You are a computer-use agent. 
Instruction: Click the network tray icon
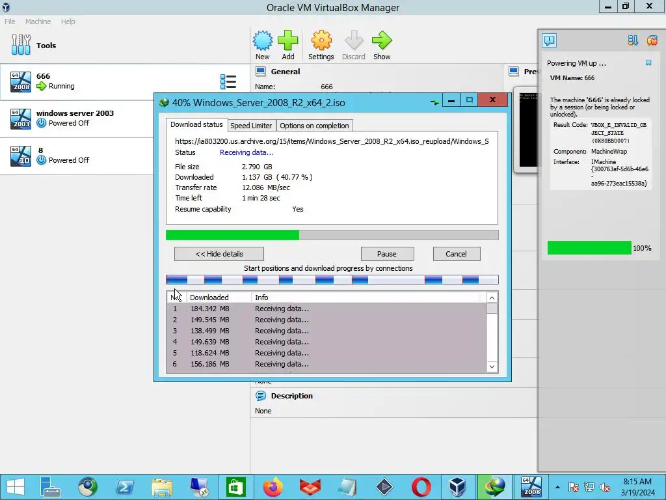tap(589, 487)
